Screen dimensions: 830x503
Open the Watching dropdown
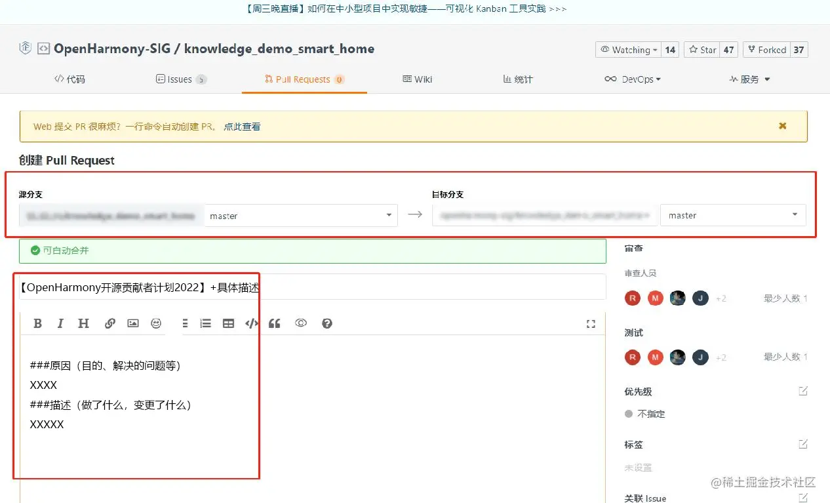coord(628,50)
